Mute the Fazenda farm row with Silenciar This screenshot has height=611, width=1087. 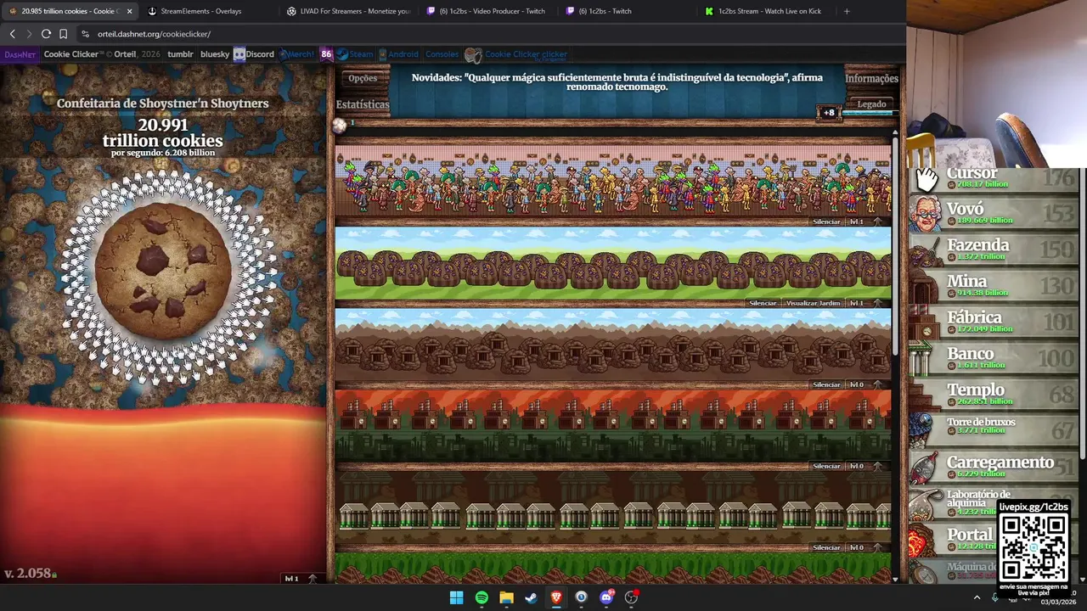click(763, 303)
